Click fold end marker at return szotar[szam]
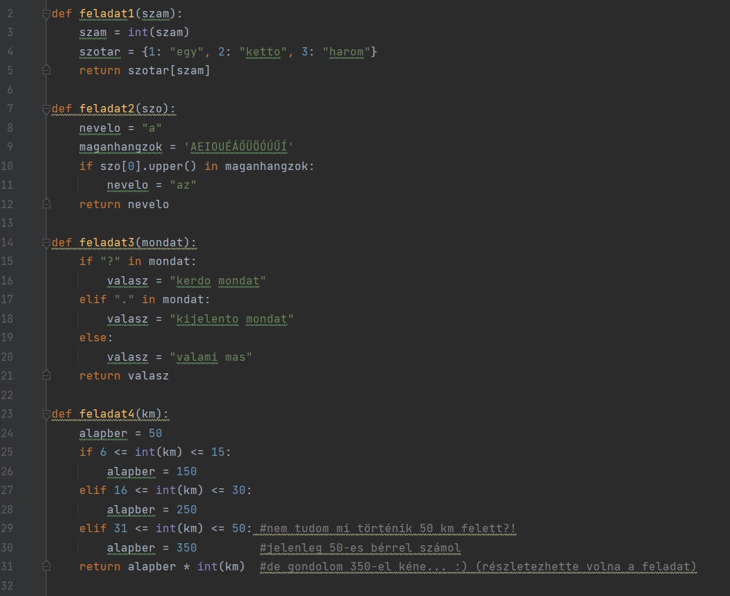Screen dimensions: 730x596 (x=46, y=70)
